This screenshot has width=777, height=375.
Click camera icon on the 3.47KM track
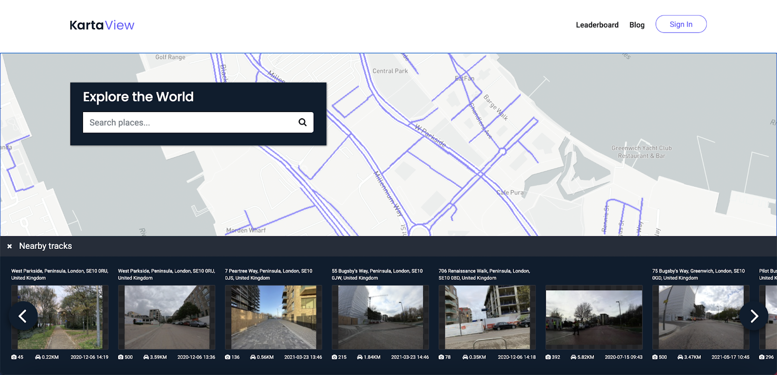[x=655, y=357]
